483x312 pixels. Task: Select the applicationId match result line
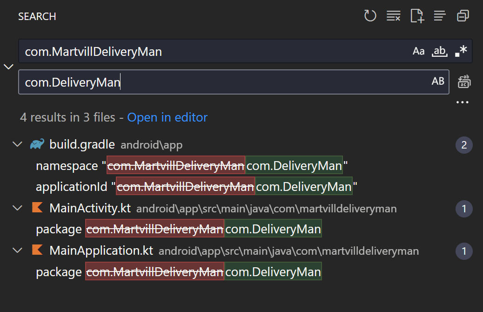196,187
